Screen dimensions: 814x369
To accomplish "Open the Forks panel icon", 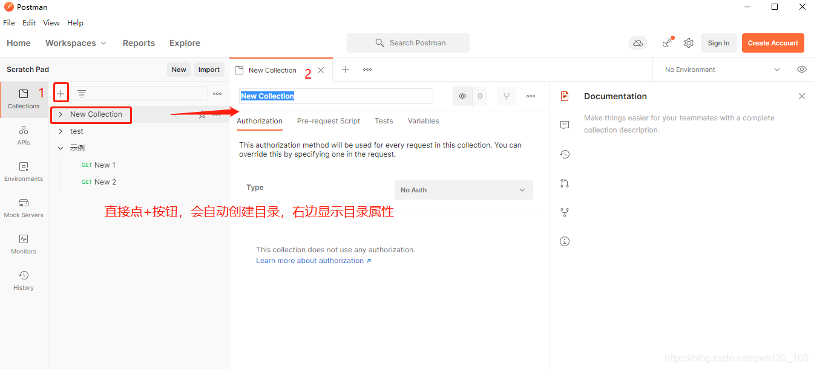I will [565, 212].
